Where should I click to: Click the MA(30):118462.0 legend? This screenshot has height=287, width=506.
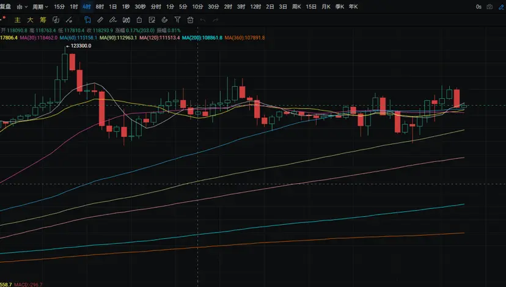38,38
